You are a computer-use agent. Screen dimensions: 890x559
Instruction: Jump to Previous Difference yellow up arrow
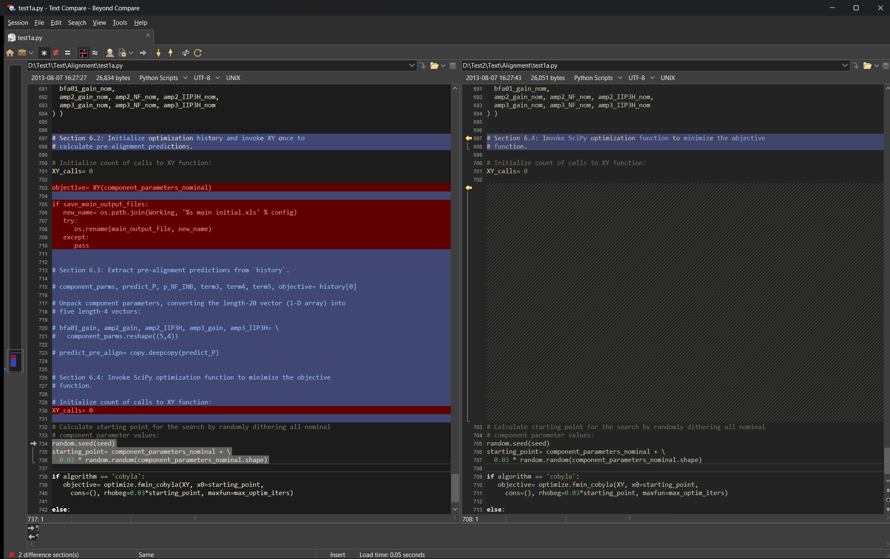pyautogui.click(x=170, y=53)
